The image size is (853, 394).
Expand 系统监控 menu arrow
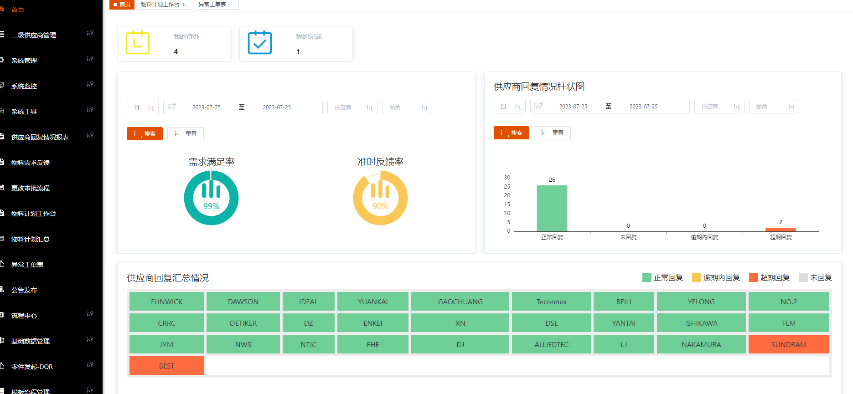[90, 84]
